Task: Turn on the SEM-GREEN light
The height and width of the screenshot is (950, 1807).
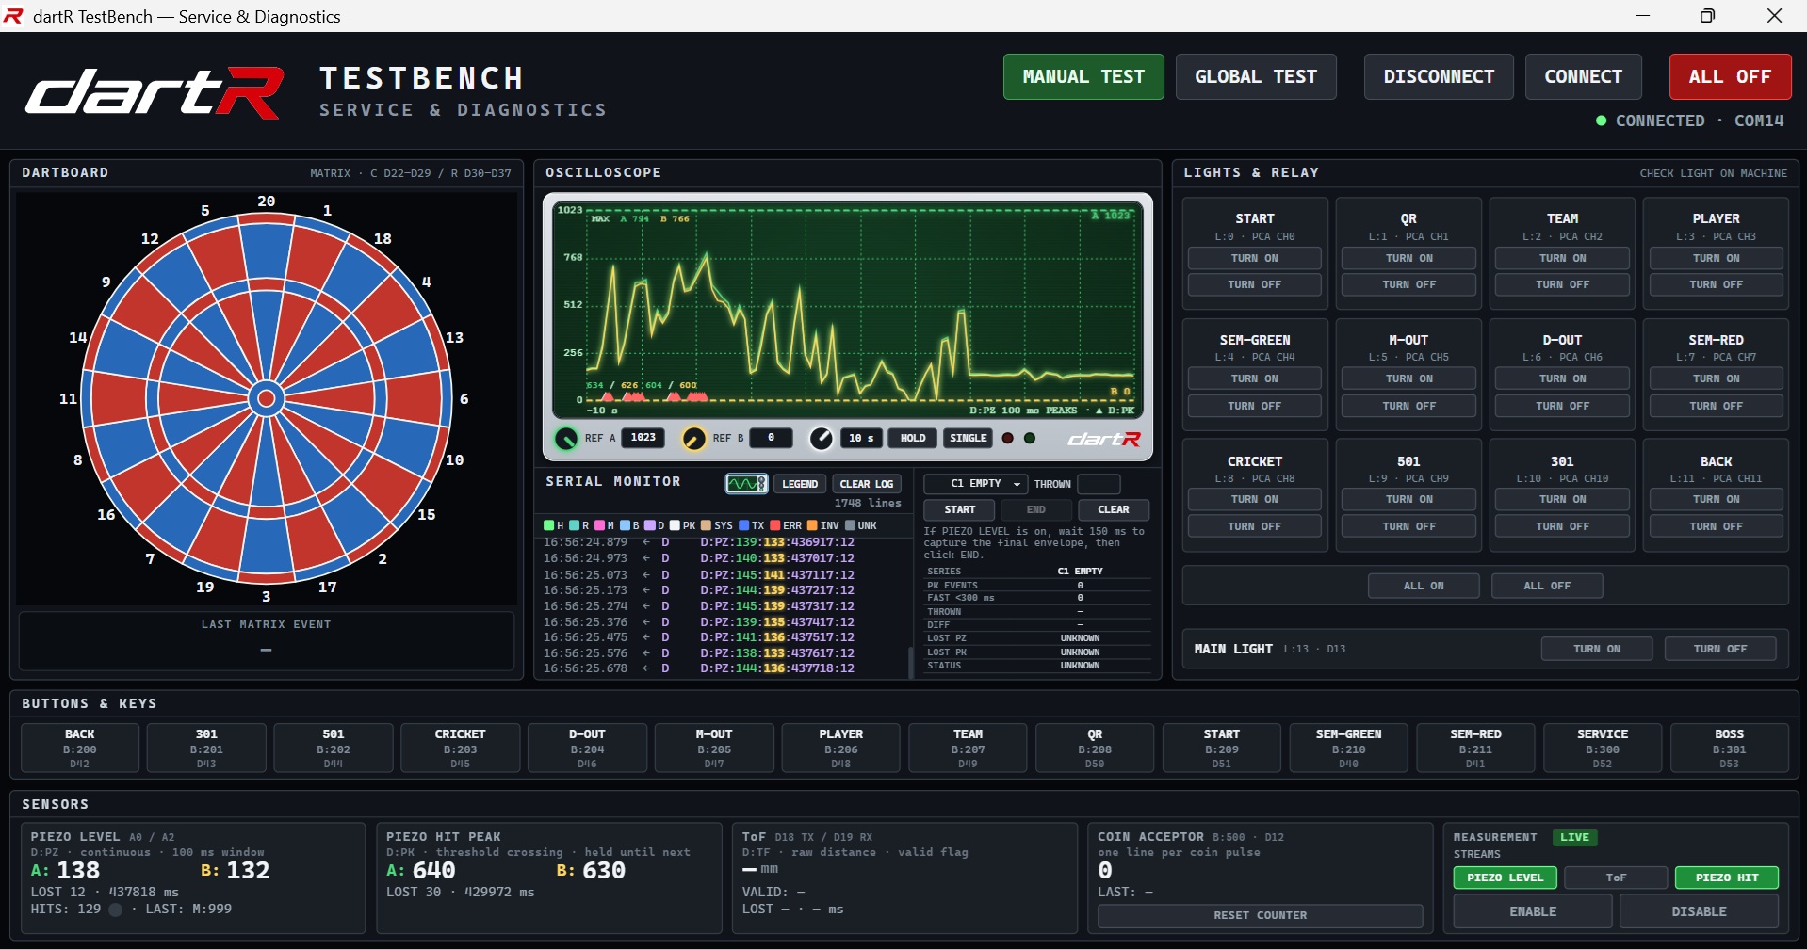Action: [x=1255, y=378]
